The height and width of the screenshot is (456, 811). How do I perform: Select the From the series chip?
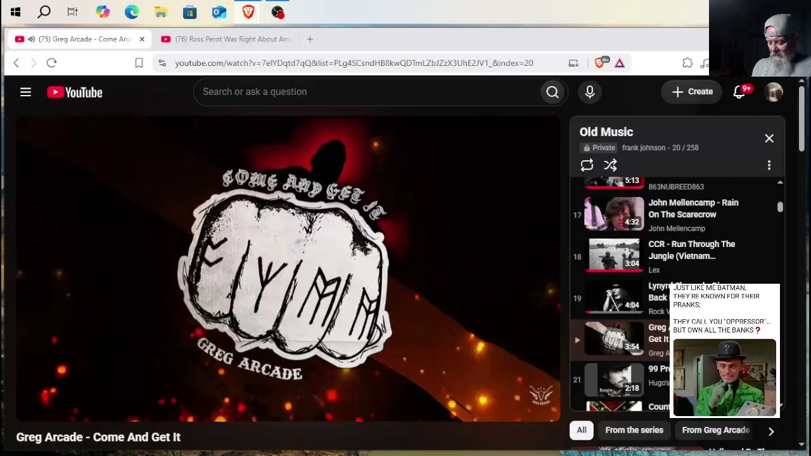point(634,430)
